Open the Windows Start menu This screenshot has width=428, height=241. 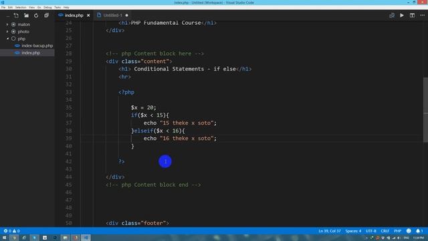4,238
